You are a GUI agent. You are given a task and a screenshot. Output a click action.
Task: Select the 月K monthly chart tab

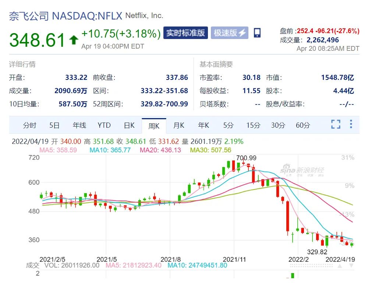point(179,125)
